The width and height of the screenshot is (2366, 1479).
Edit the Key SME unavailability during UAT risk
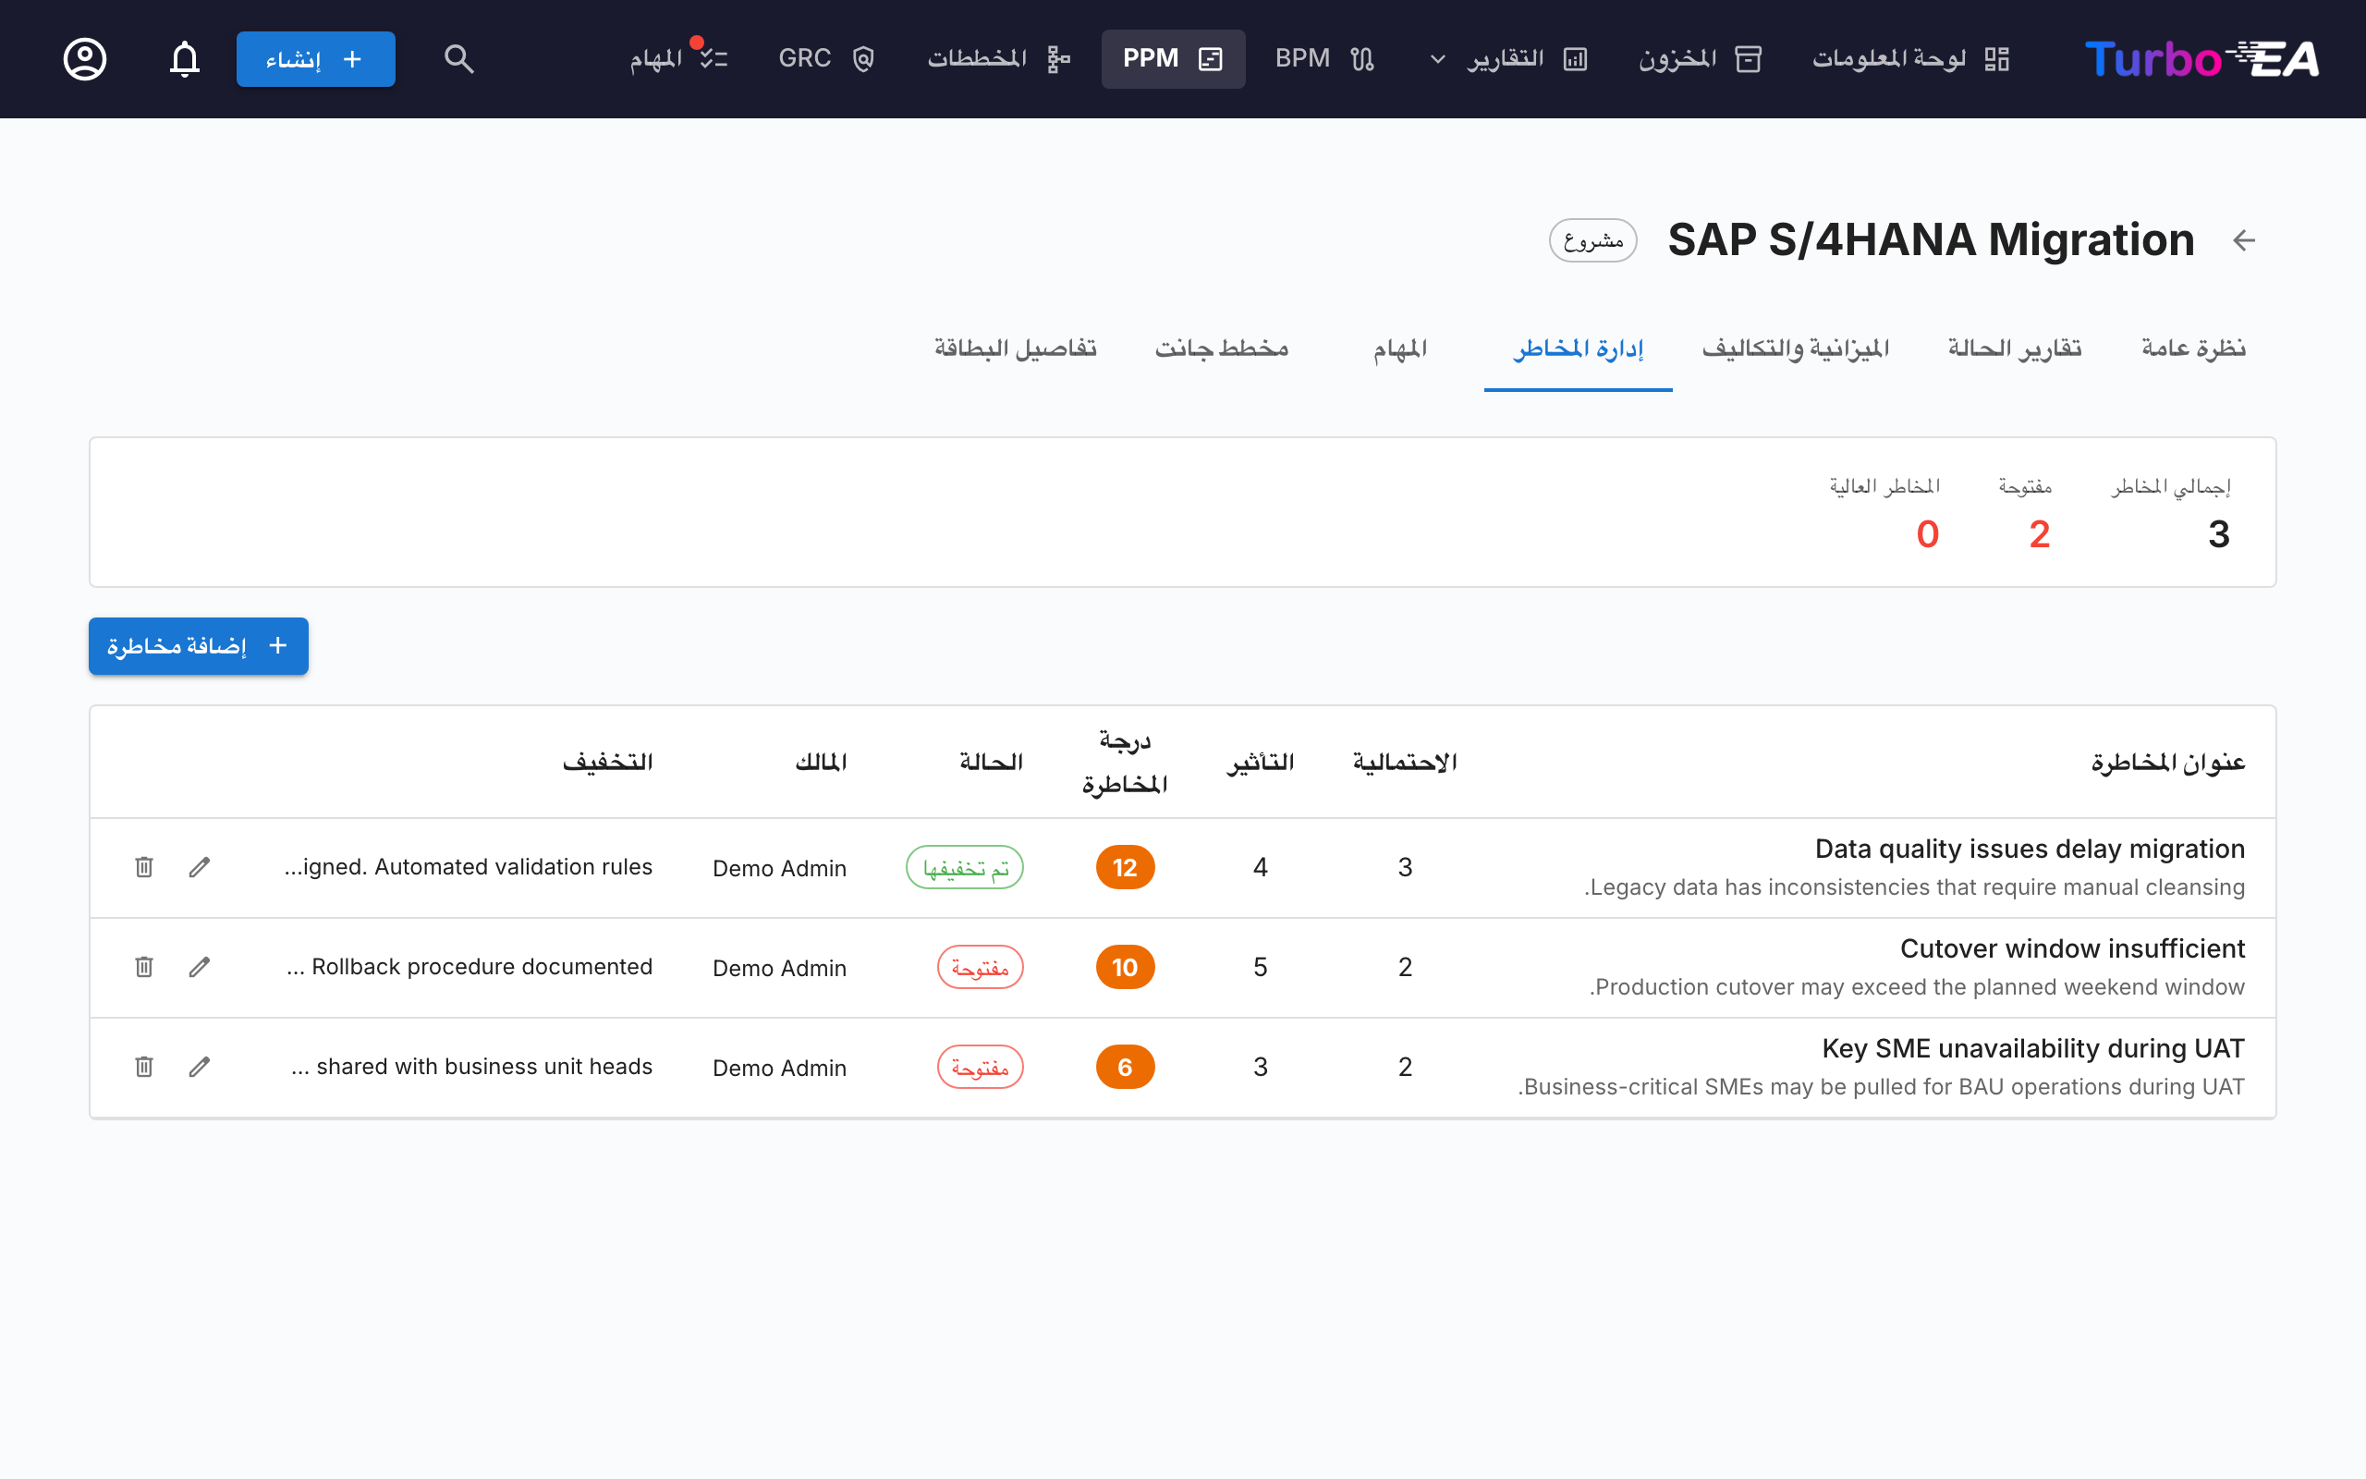pyautogui.click(x=200, y=1066)
